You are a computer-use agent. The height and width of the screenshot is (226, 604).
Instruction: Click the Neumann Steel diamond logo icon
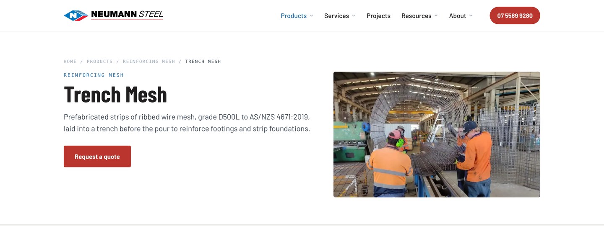coord(76,15)
